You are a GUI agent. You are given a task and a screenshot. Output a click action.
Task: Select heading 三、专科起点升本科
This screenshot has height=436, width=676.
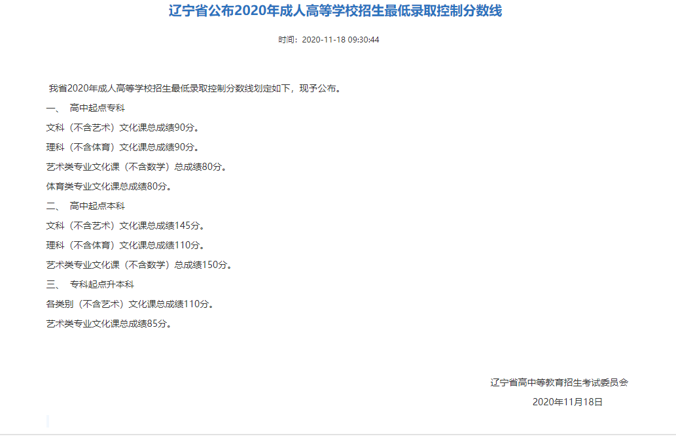click(x=90, y=284)
